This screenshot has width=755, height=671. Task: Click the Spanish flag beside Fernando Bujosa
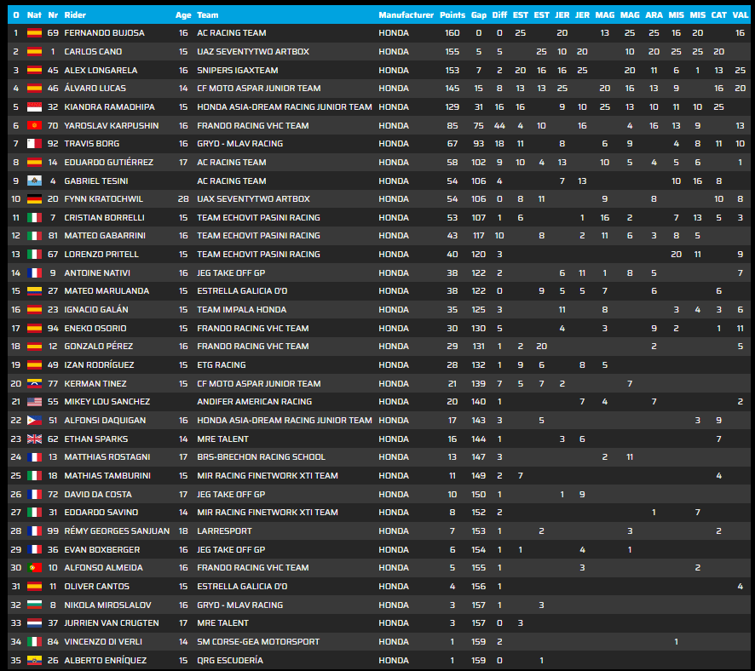[34, 33]
